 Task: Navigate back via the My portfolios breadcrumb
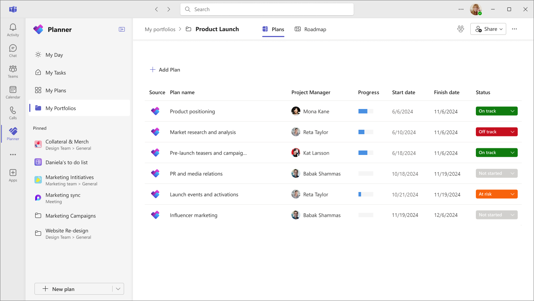161,29
